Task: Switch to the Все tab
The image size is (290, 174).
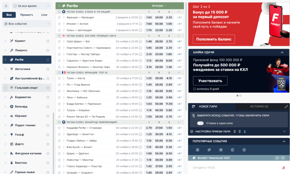Action: [x=9, y=15]
